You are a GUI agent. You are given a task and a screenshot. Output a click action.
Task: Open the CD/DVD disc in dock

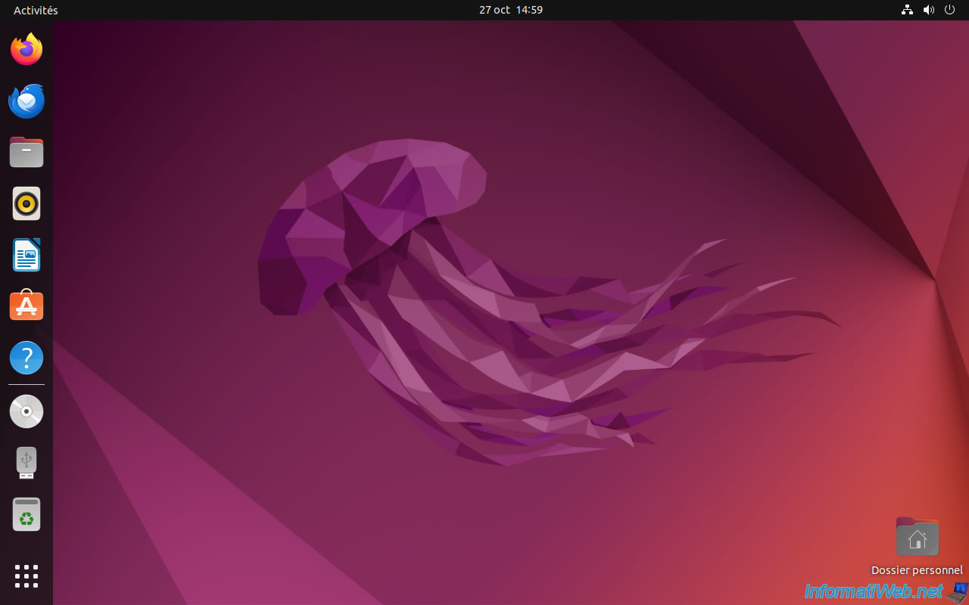click(26, 411)
